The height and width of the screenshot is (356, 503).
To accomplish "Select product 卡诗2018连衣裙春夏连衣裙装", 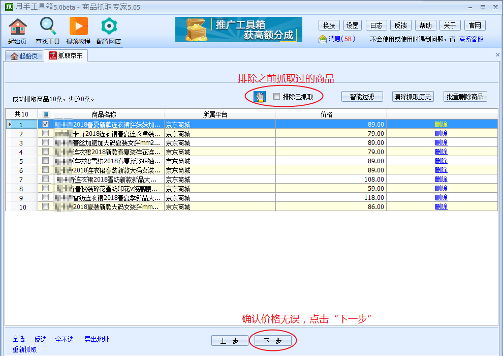I will click(108, 134).
